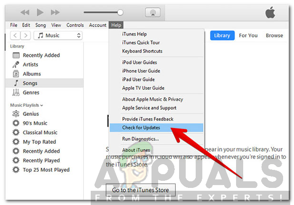Open the AirPlay output button

coord(153,12)
